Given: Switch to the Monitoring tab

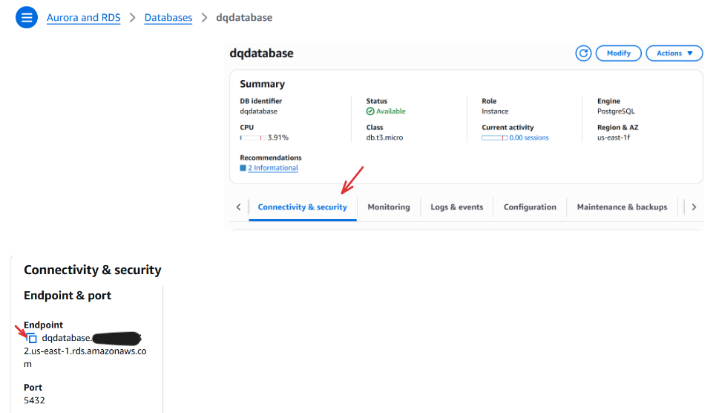Looking at the screenshot, I should click(x=389, y=207).
